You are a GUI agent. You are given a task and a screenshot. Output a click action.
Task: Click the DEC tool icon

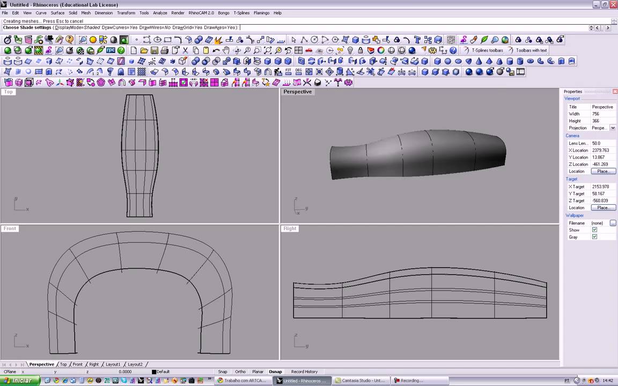(298, 72)
